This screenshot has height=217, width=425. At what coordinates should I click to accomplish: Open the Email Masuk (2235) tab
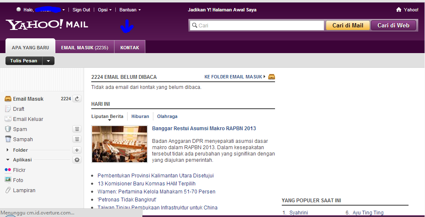click(x=84, y=48)
